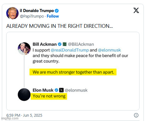
Task: Click the X logo icon in the tweet header
Action: 136,10
